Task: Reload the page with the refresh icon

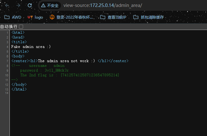Action: 30,5
